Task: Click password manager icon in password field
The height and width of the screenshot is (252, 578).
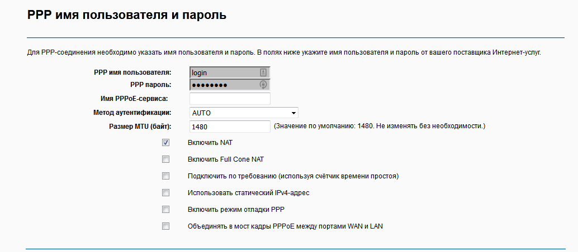Action: 263,85
